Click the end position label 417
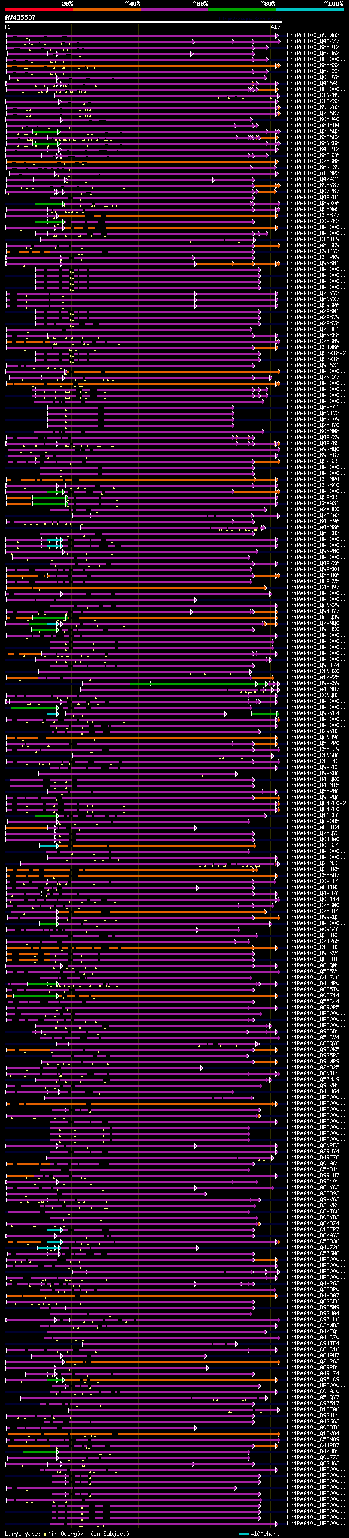This screenshot has height=1538, width=349. tap(275, 27)
